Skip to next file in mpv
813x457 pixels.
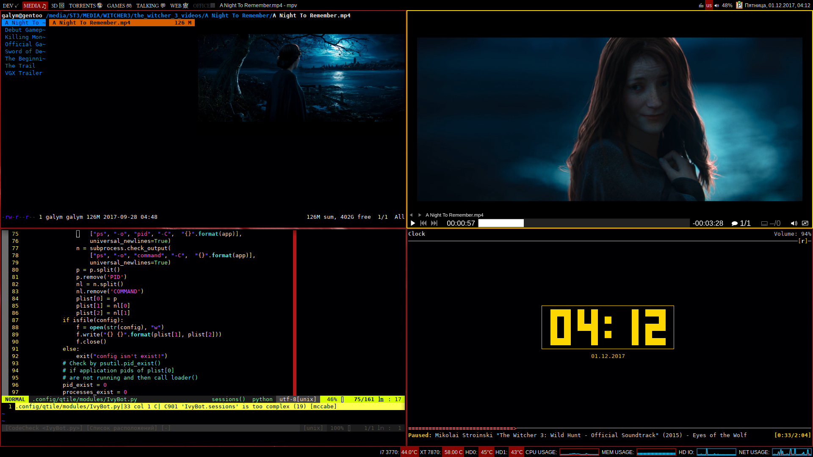(434, 223)
